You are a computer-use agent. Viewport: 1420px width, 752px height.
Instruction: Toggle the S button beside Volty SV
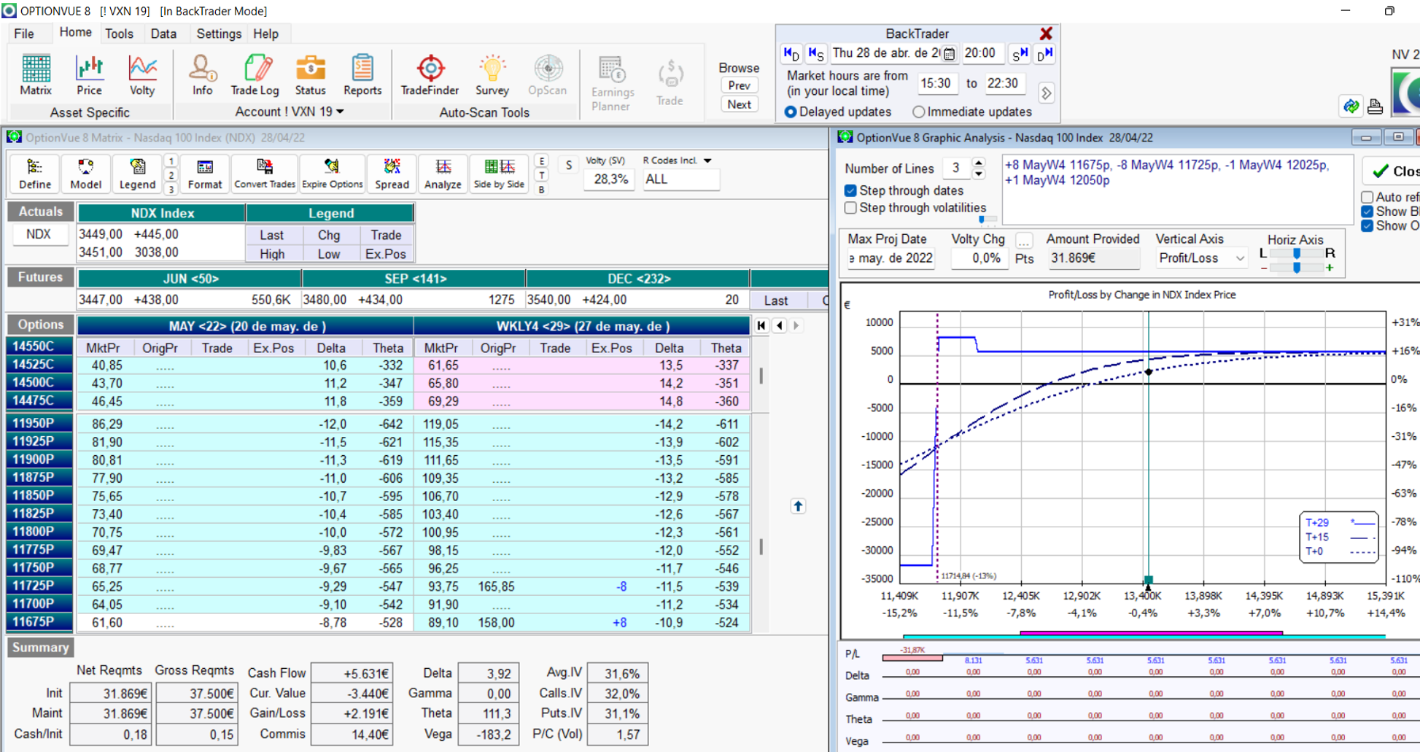[x=569, y=165]
